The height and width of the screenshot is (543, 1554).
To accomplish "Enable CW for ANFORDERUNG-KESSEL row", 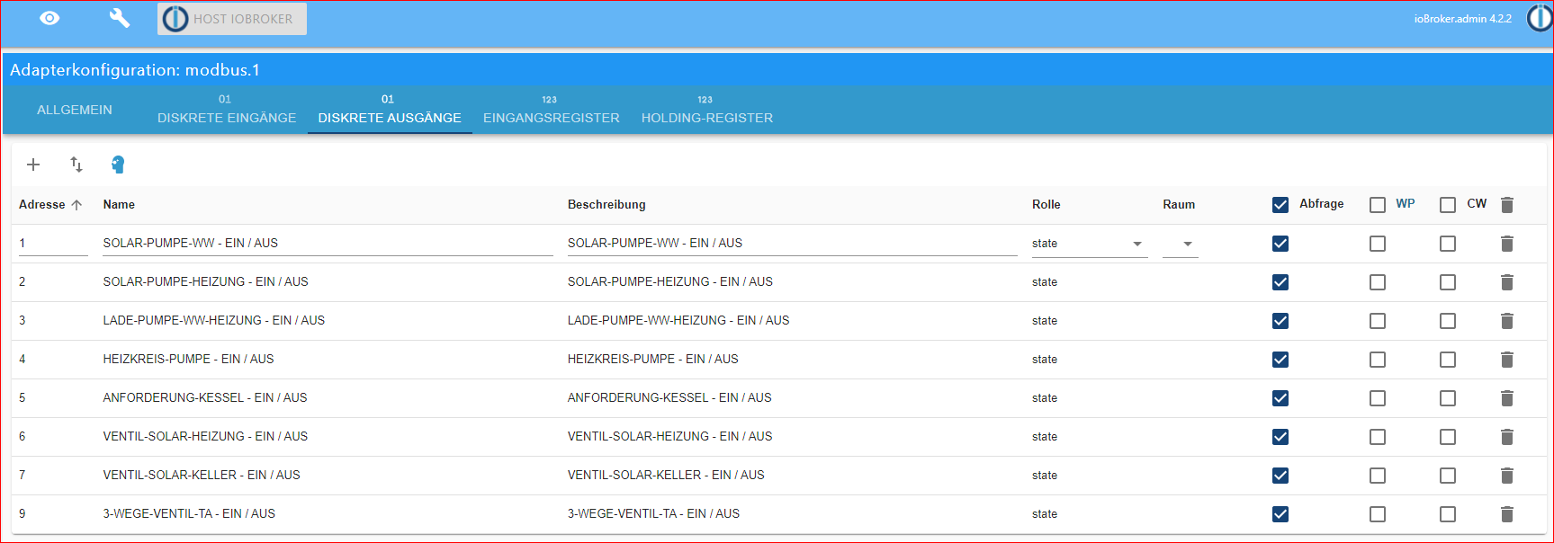I will [x=1448, y=398].
